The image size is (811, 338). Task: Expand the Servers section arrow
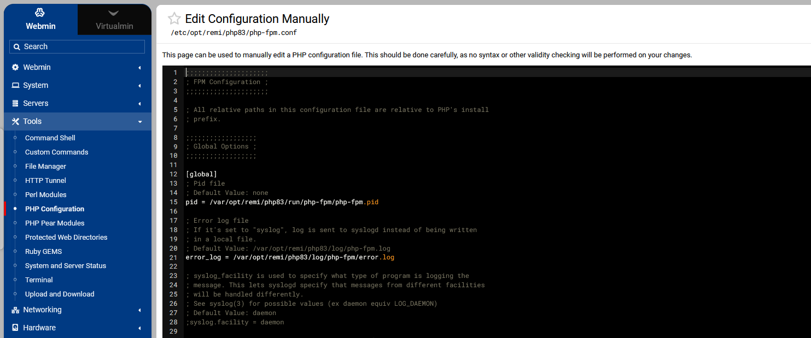click(x=139, y=104)
